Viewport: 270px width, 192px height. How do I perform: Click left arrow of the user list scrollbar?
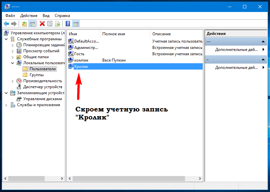[70, 178]
